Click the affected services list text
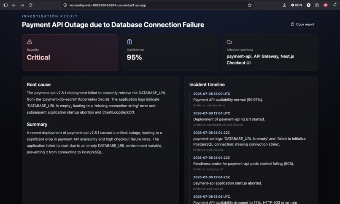Viewport: 340px width, 204px height. (x=260, y=60)
